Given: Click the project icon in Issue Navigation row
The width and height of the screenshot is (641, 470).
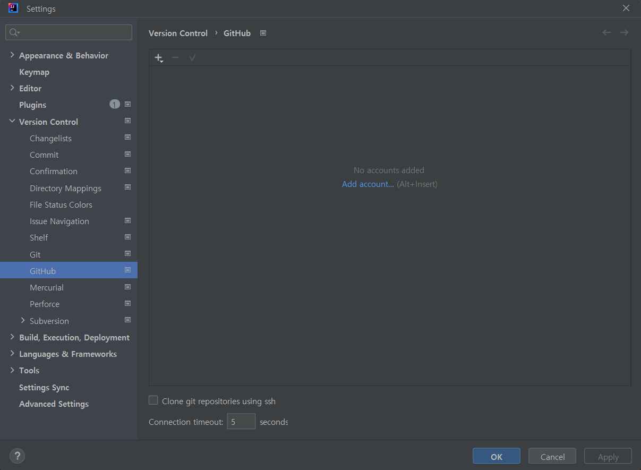Looking at the screenshot, I should tap(127, 220).
